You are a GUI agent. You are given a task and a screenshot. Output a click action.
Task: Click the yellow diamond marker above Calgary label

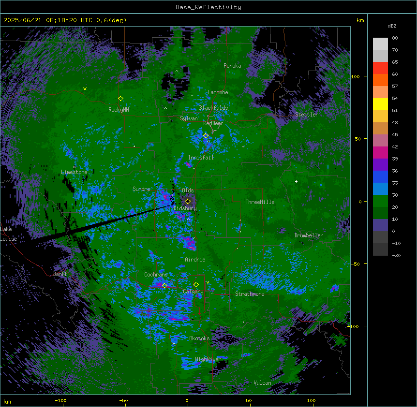pos(196,285)
